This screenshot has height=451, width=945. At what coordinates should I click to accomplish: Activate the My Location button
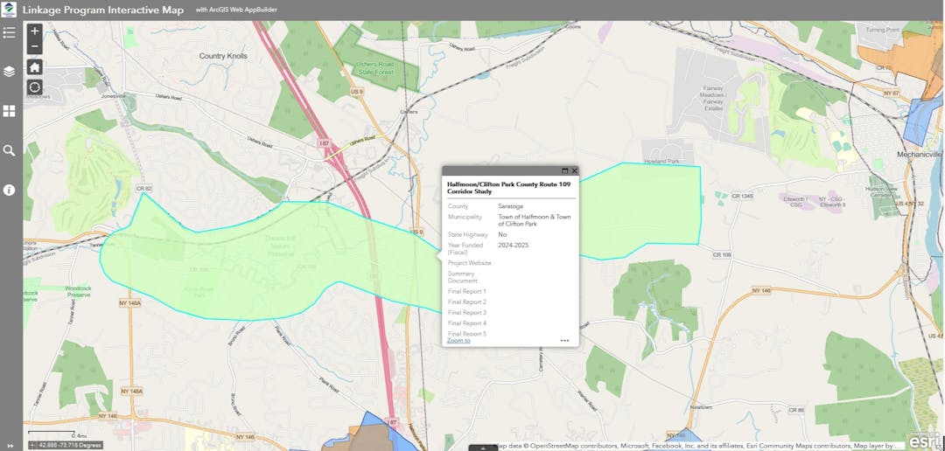[34, 87]
